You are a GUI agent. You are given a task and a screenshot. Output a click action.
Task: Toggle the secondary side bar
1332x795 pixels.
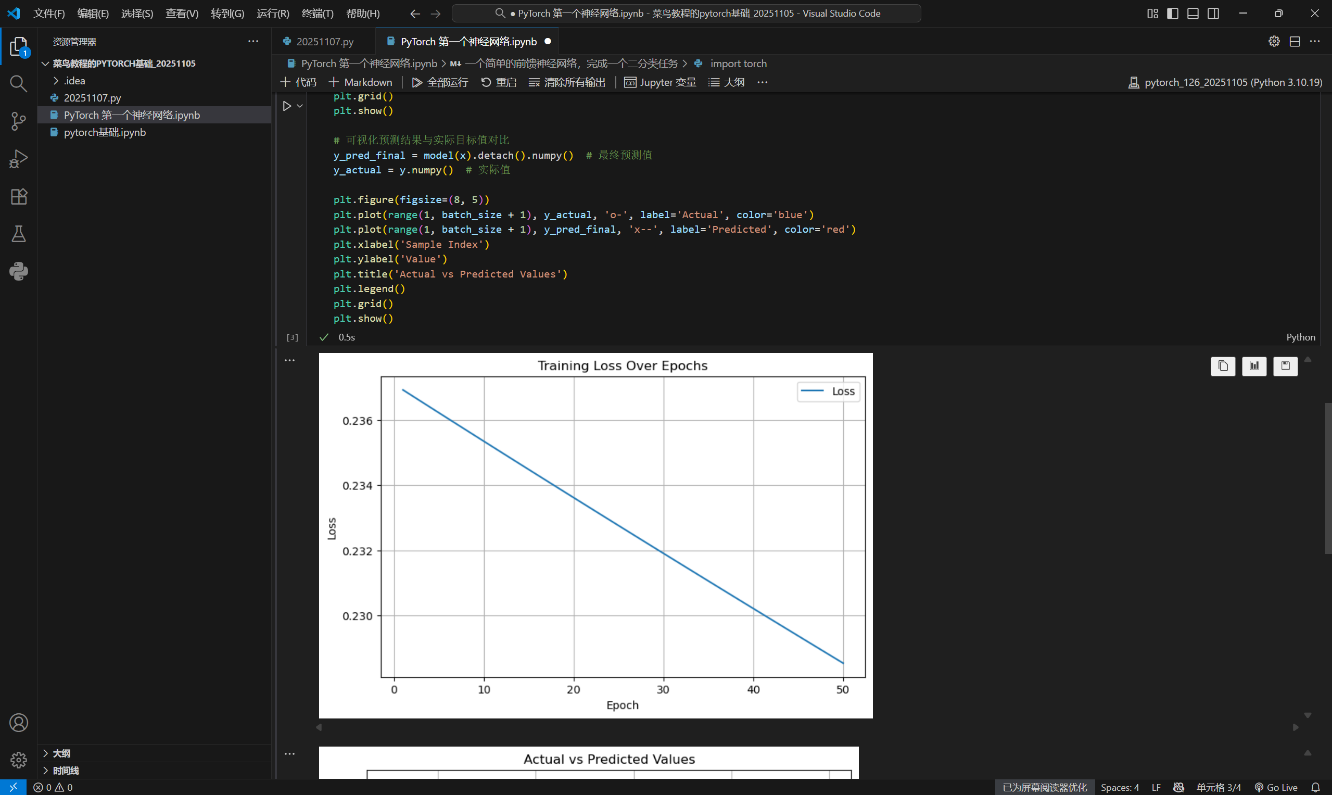1213,14
